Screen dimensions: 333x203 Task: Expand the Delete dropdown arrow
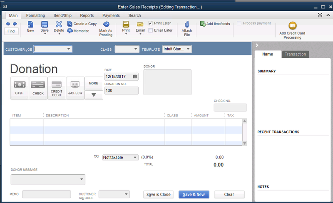point(59,34)
